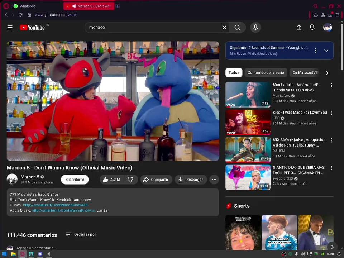This screenshot has width=344, height=258.
Task: Go back in browser history
Action: tap(6, 15)
